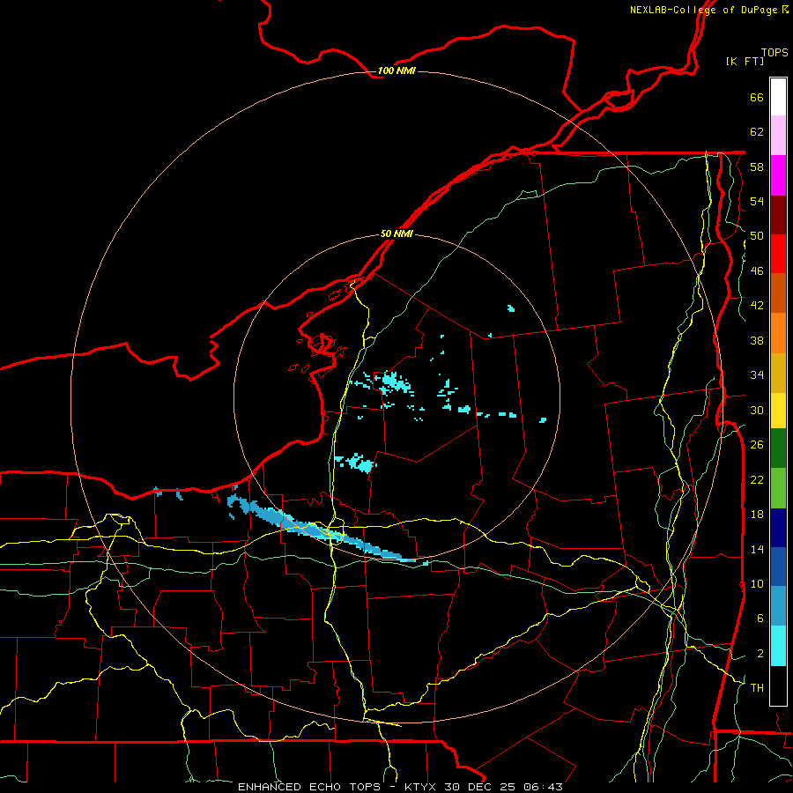
Task: Click the navy blue legend swatch
Action: [x=778, y=528]
